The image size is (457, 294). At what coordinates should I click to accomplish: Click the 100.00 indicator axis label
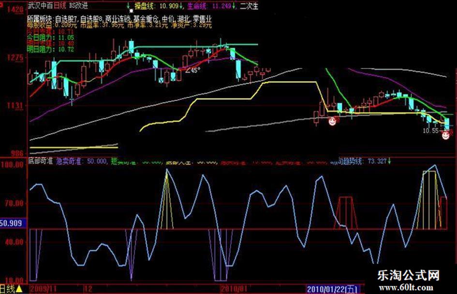tap(12, 165)
